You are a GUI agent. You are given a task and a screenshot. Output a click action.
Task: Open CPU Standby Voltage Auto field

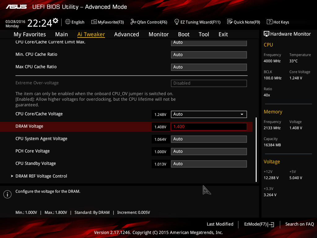[209, 164]
